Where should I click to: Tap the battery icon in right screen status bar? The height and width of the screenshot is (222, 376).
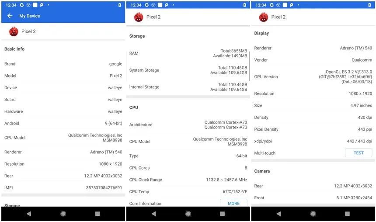(x=369, y=5)
